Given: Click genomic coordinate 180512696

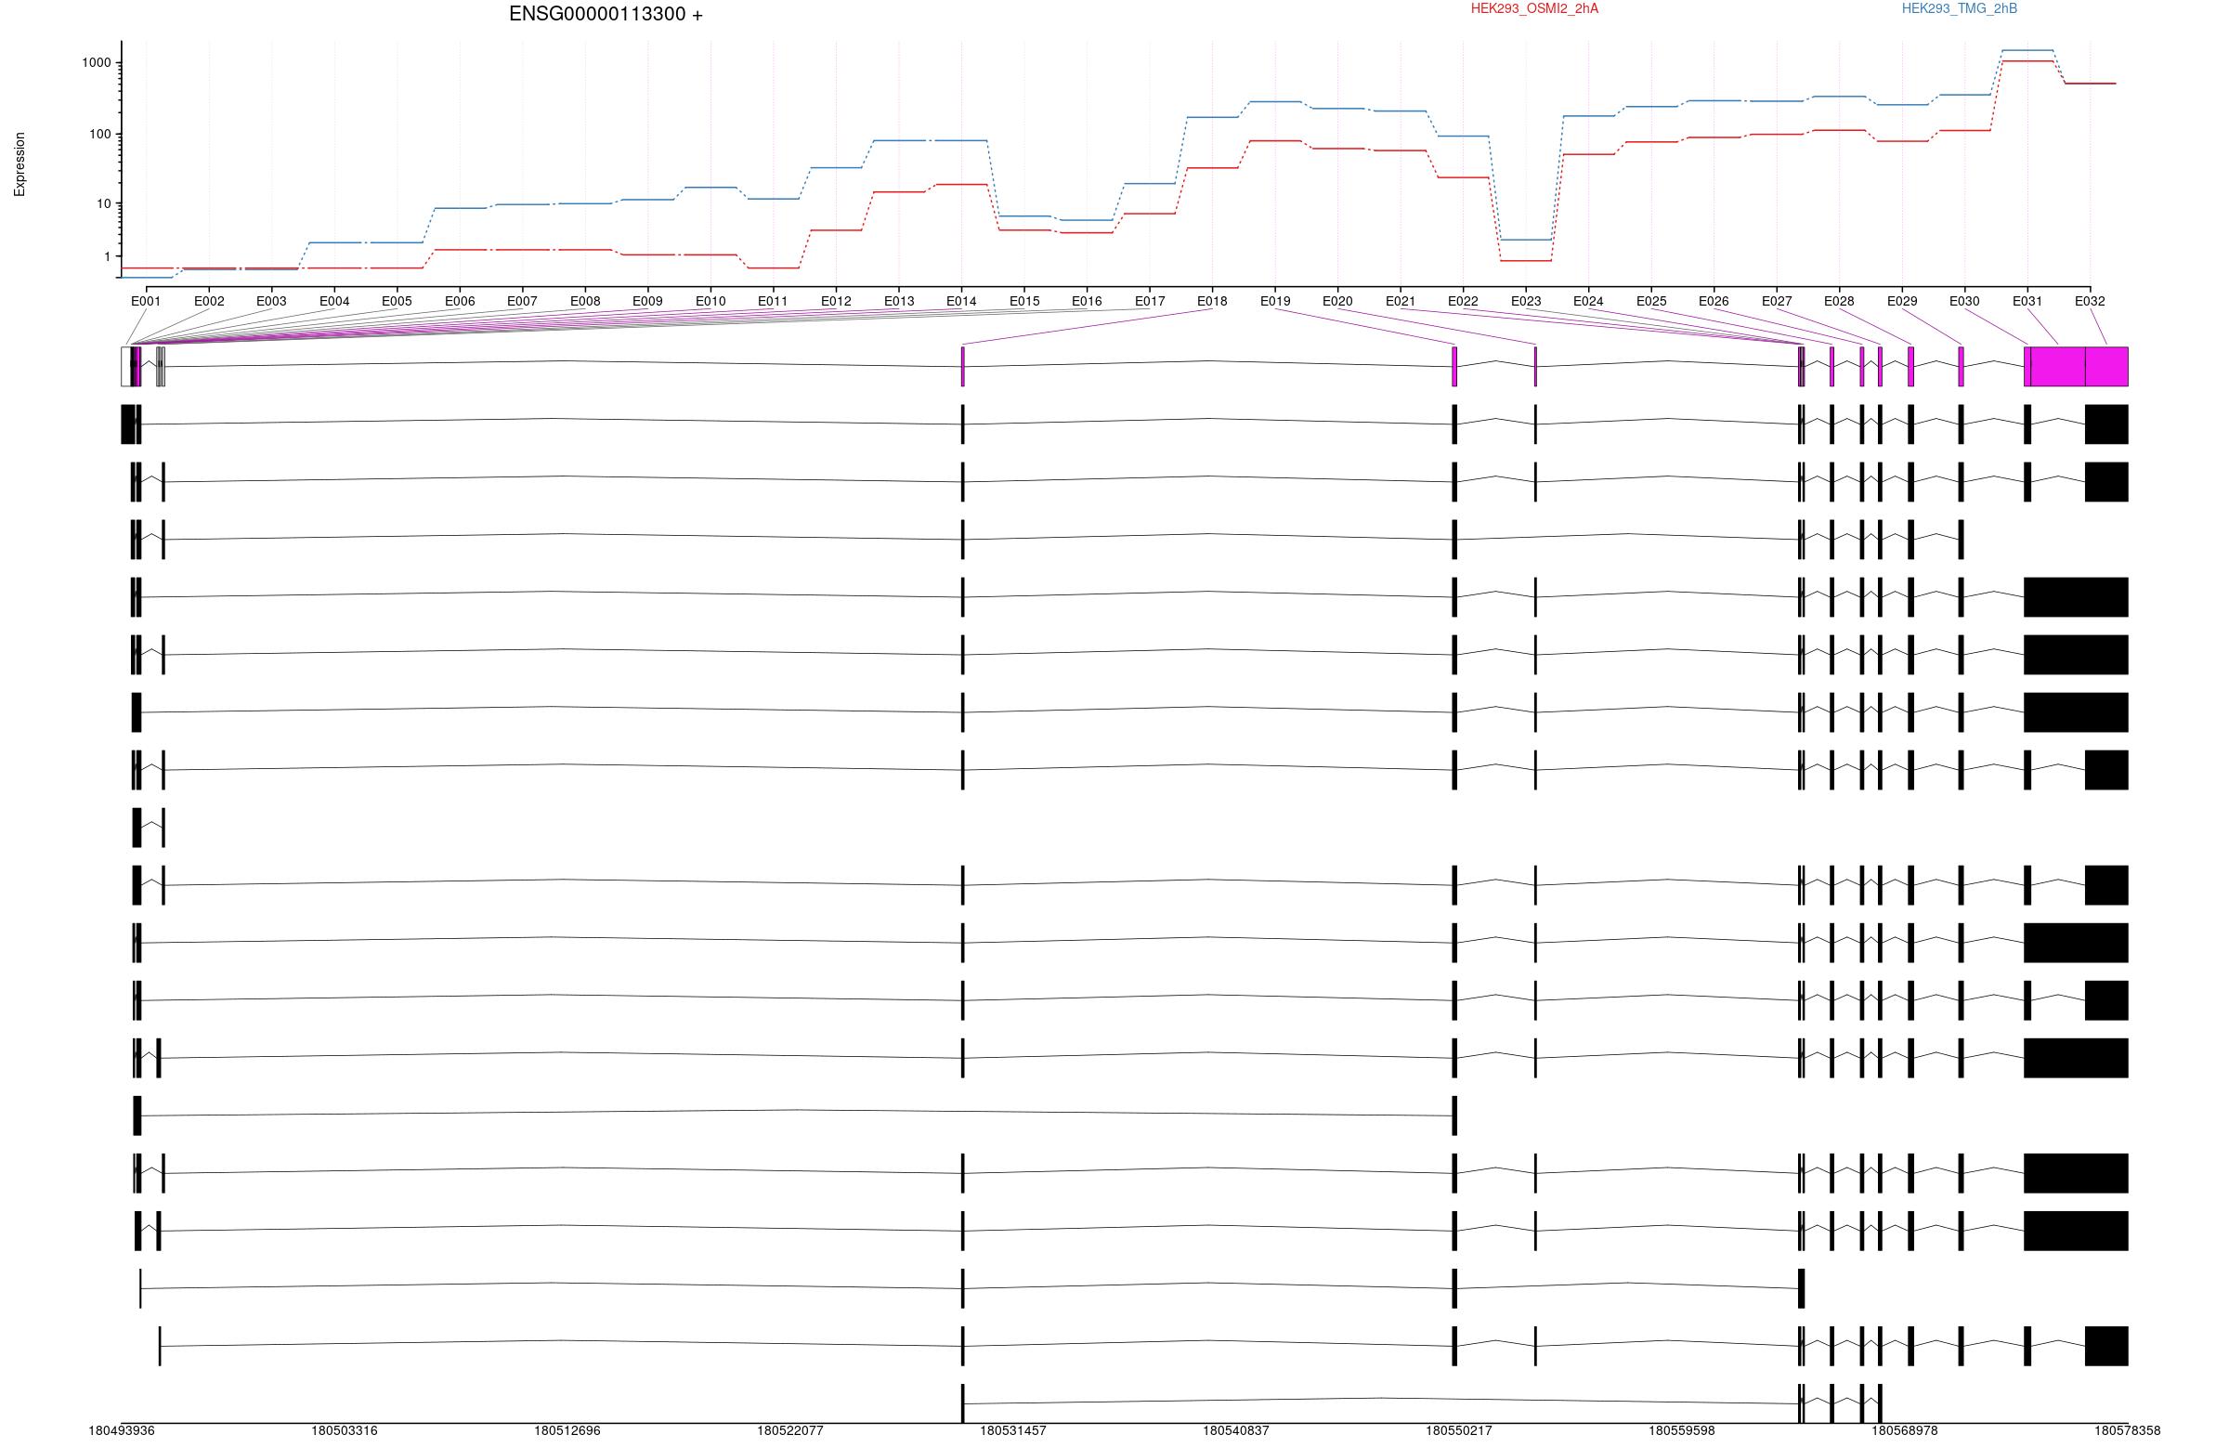Looking at the screenshot, I should [567, 1430].
